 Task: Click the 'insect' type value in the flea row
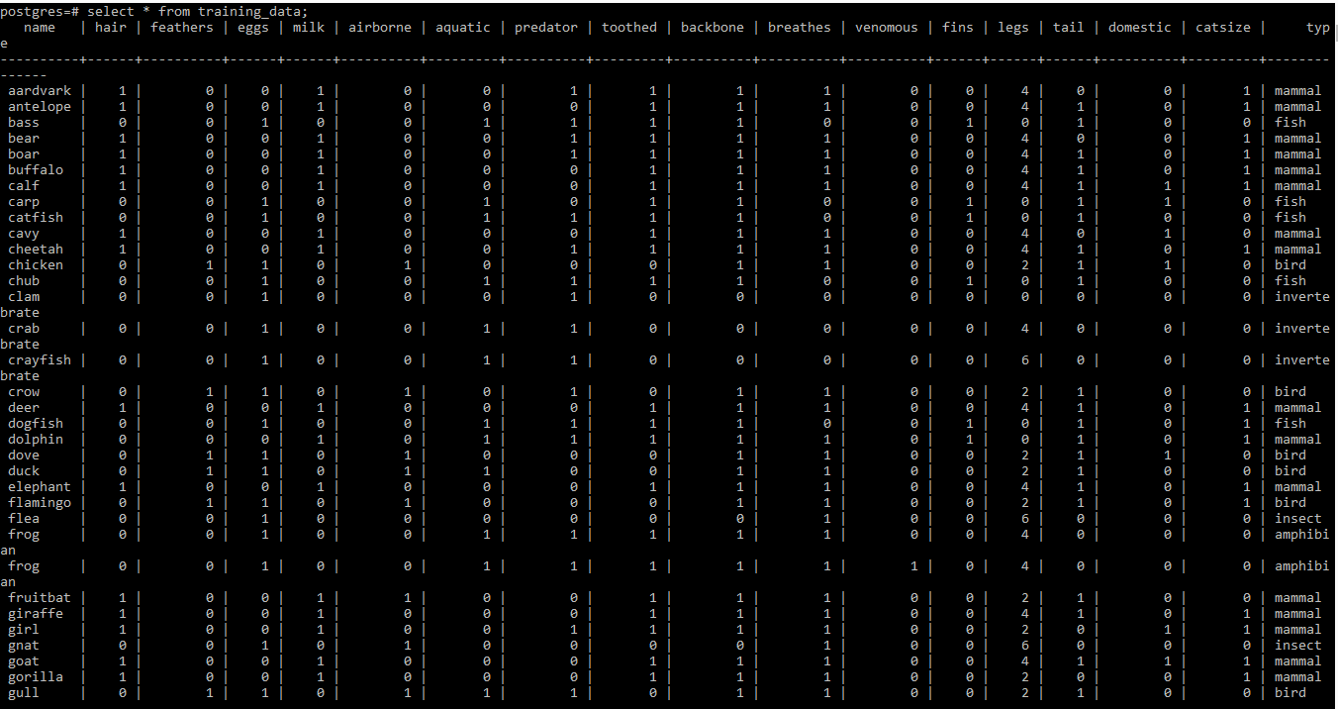(1297, 519)
